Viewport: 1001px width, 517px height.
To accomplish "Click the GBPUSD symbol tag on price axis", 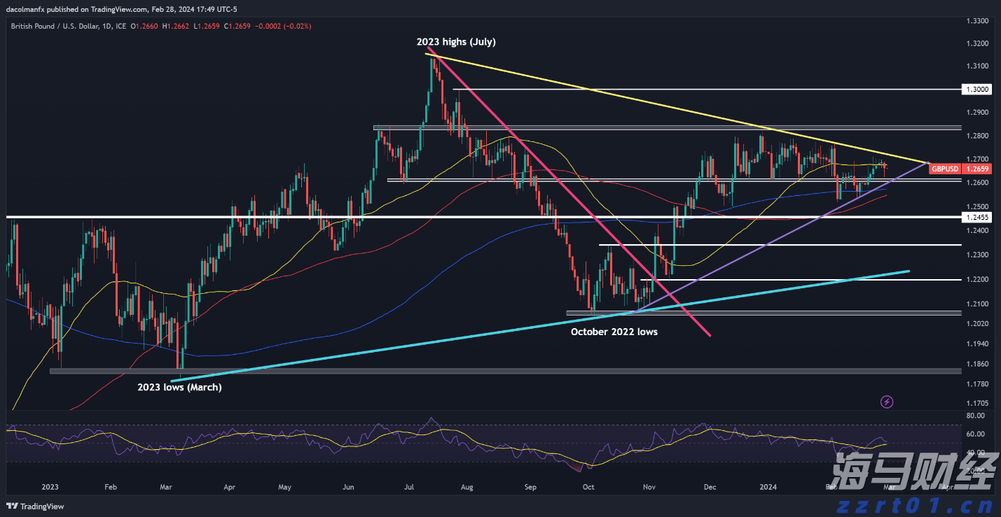I will [944, 169].
